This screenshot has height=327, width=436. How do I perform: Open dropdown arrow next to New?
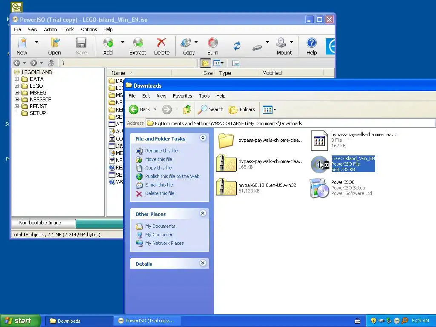click(x=37, y=42)
